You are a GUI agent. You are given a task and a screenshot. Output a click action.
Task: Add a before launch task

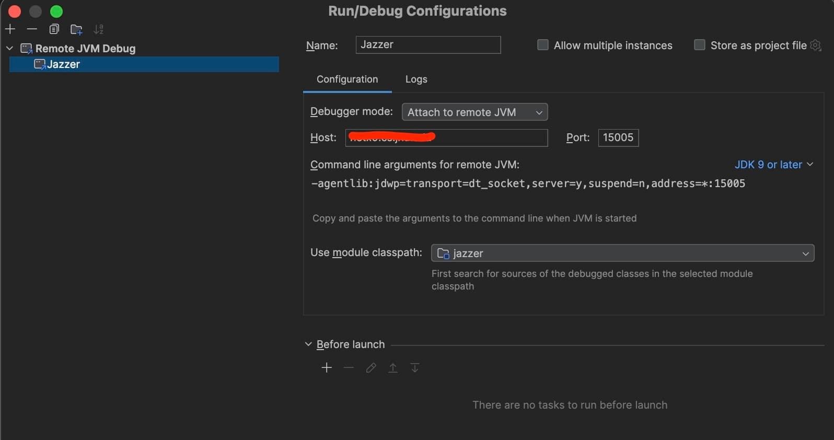click(x=327, y=368)
